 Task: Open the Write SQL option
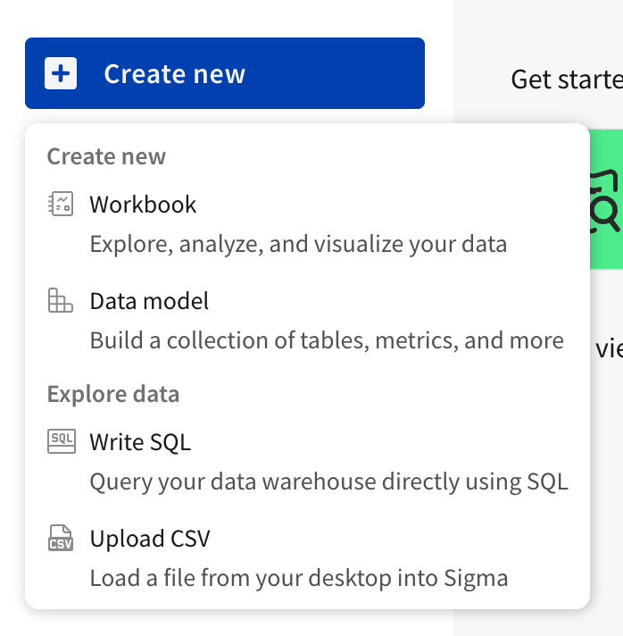(140, 441)
